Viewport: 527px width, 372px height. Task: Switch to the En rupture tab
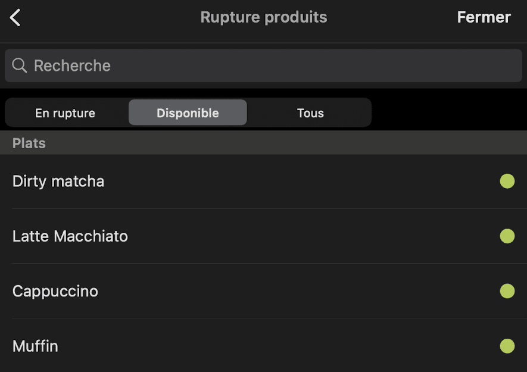click(66, 112)
